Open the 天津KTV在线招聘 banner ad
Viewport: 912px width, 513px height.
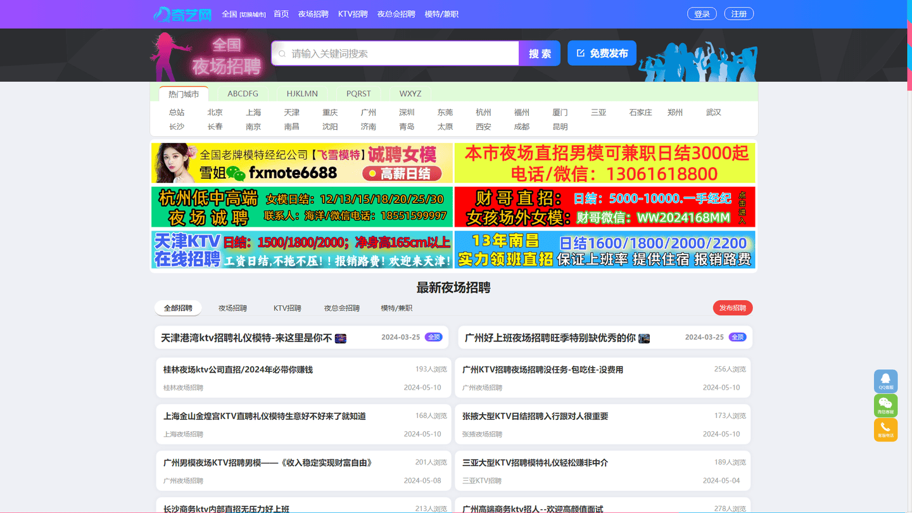[x=302, y=250]
